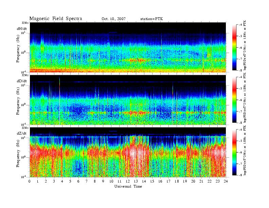Click the Frequency (Hz) label of the dZ/dt panel
The width and height of the screenshot is (269, 208).
point(18,153)
